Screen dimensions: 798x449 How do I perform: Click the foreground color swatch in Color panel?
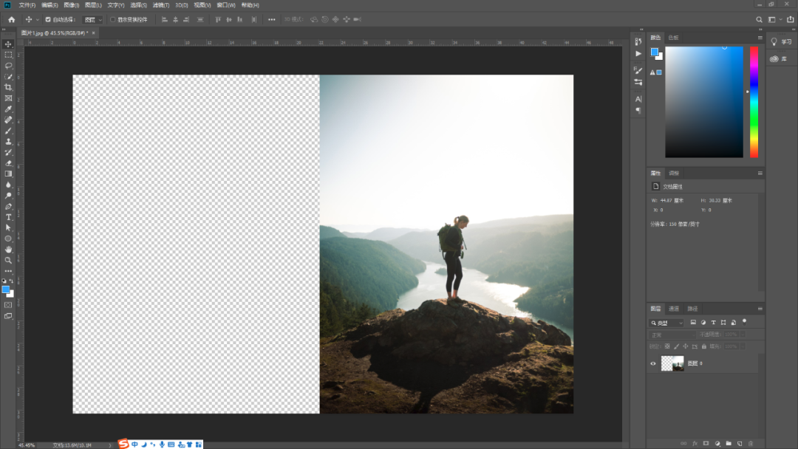[x=655, y=52]
